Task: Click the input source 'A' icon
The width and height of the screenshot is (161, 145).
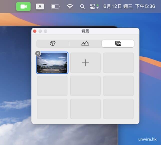Action: point(40,7)
